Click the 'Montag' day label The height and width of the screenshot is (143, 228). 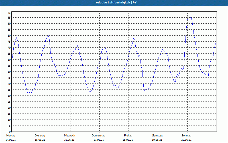(11, 136)
